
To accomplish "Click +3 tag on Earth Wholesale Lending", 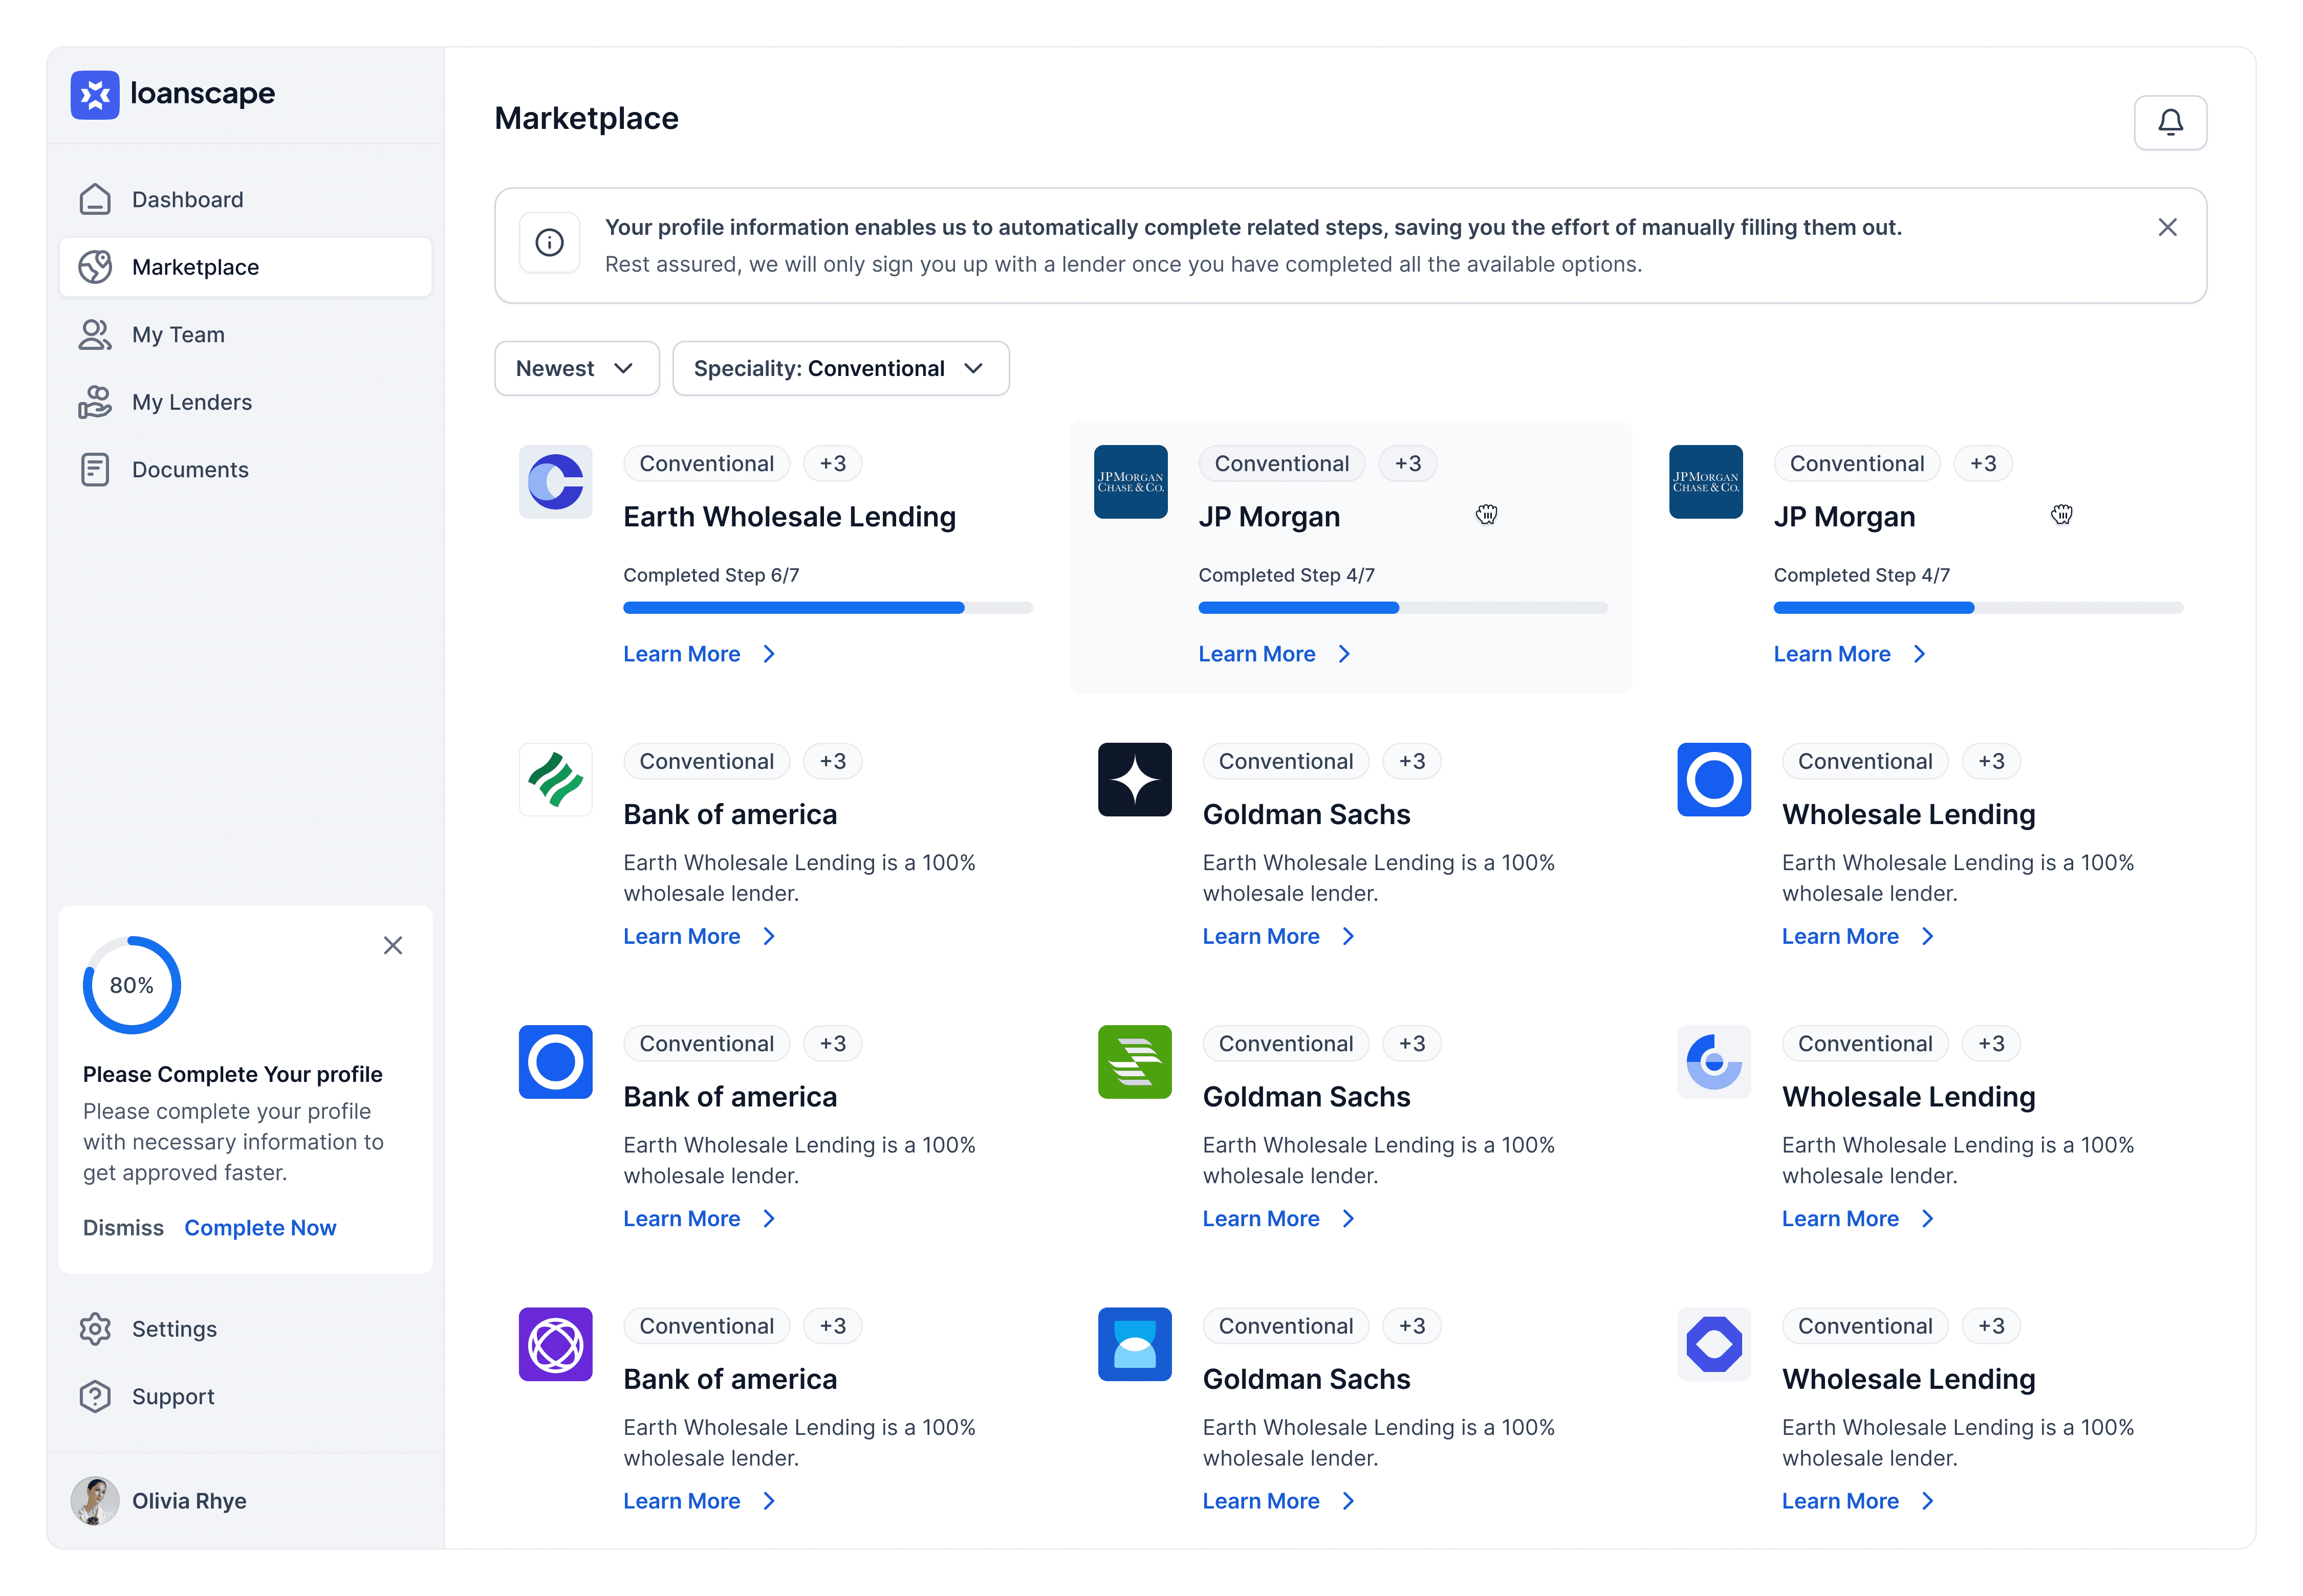I will click(832, 463).
